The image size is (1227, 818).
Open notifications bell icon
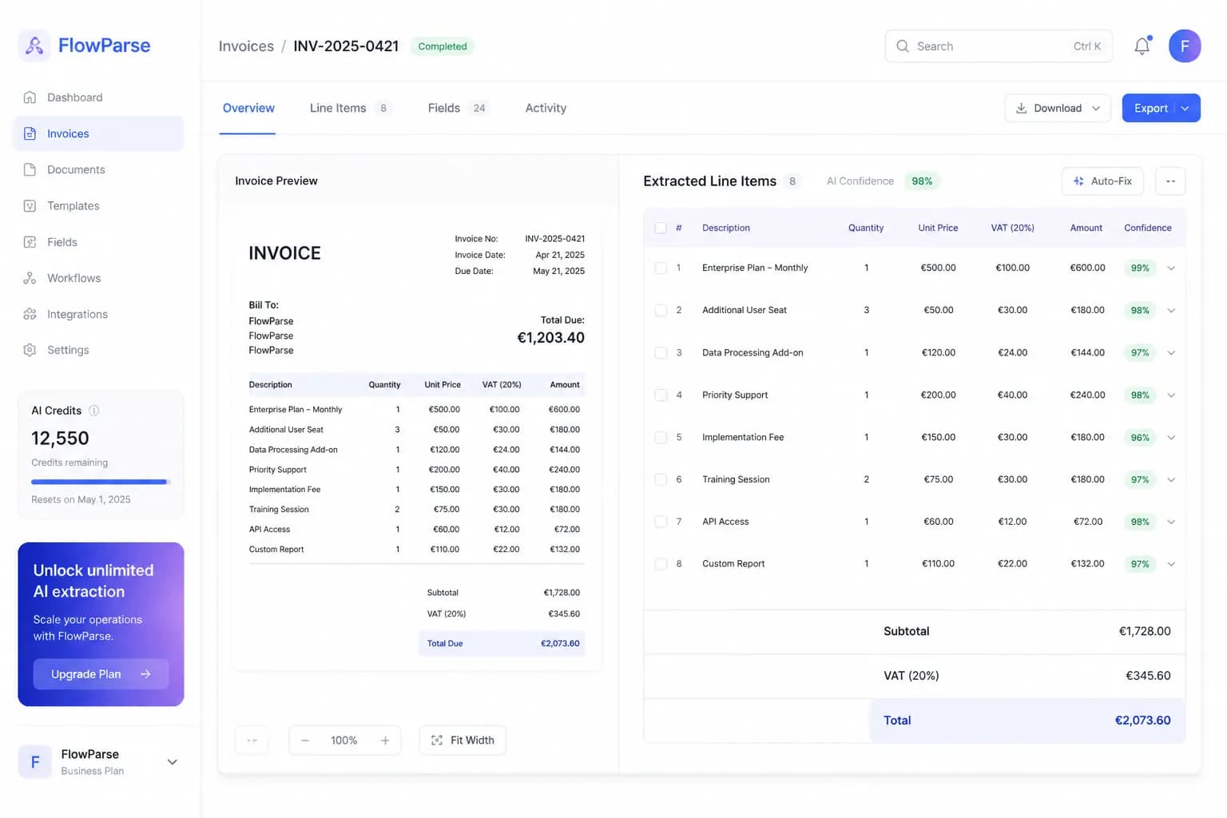coord(1142,46)
